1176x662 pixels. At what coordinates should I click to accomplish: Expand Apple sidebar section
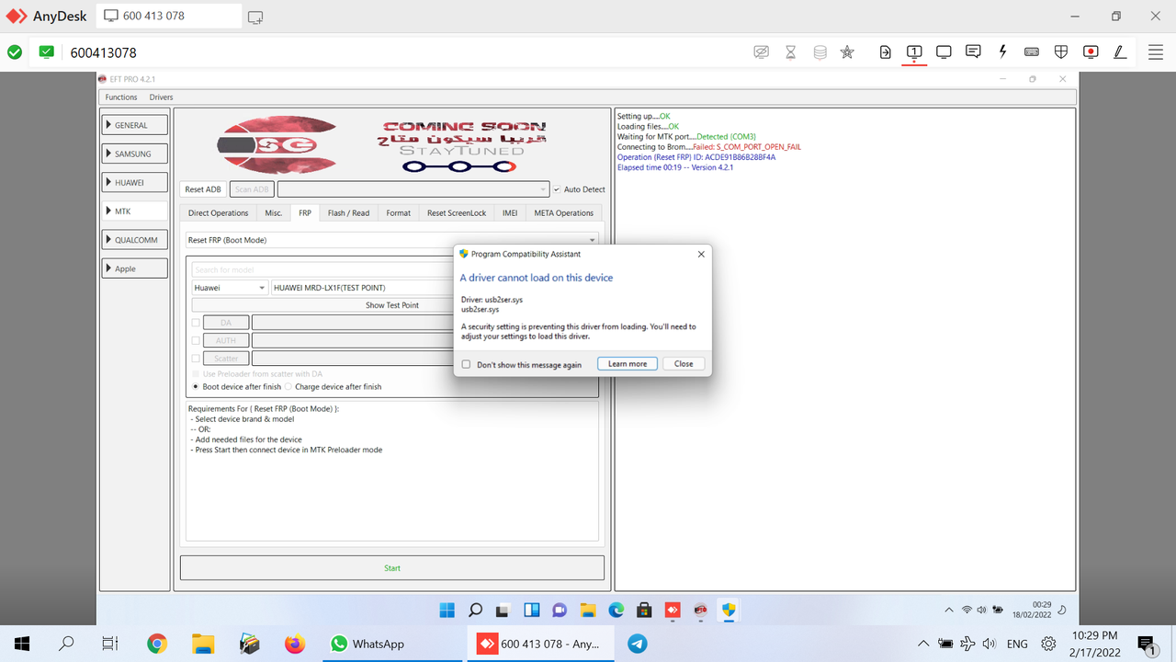134,268
